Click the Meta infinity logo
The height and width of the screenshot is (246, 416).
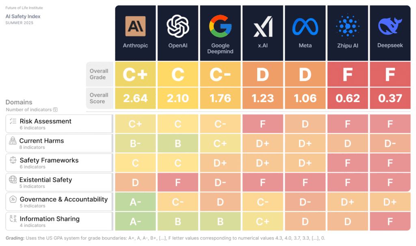305,27
